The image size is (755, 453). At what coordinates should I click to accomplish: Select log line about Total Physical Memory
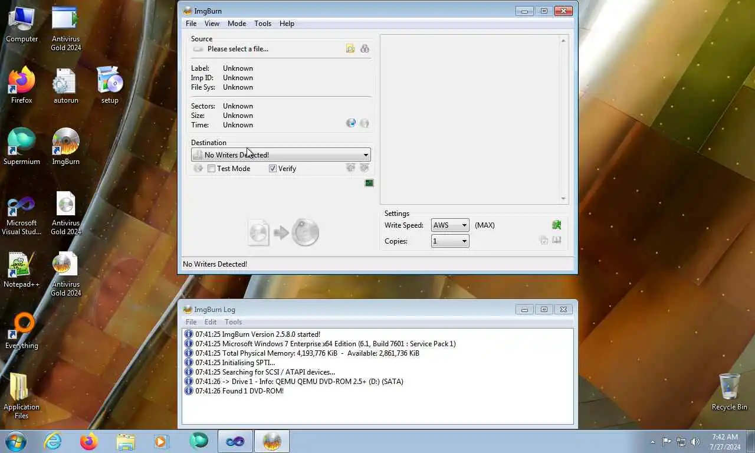pyautogui.click(x=307, y=353)
